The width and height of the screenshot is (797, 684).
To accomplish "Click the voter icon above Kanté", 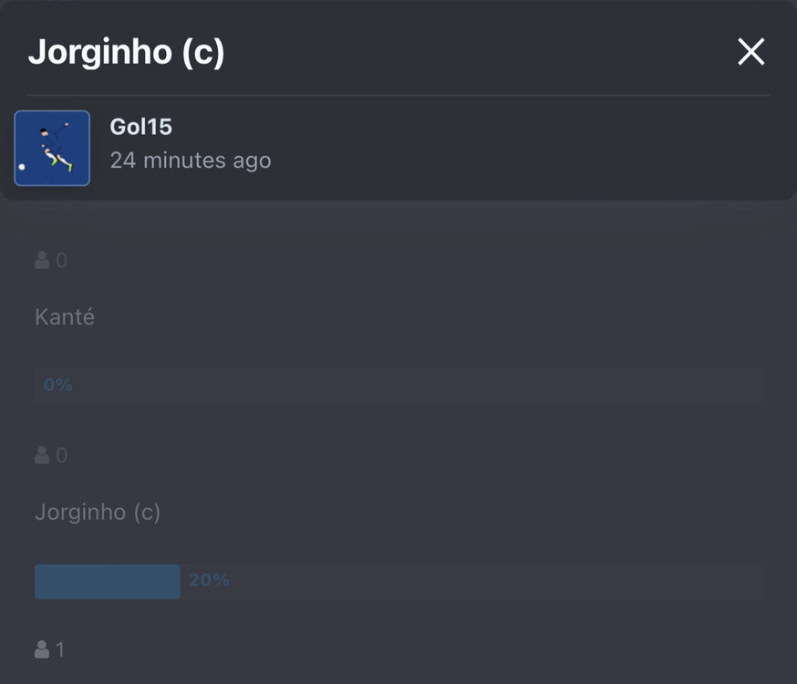I will click(42, 260).
